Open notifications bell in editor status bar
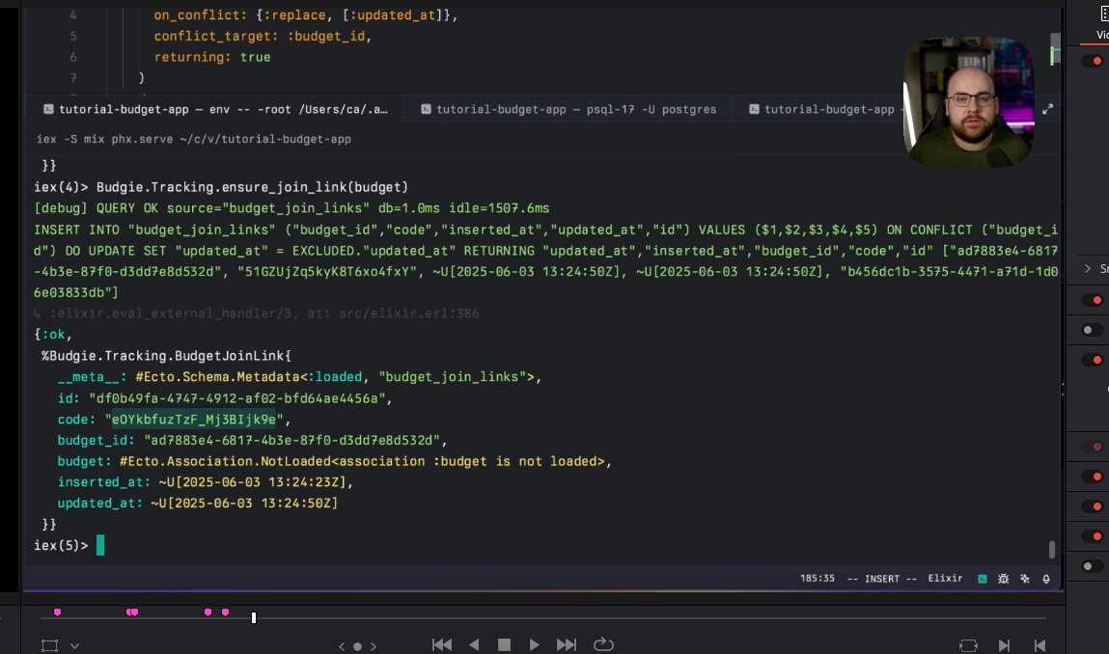This screenshot has height=654, width=1109. [x=1046, y=579]
